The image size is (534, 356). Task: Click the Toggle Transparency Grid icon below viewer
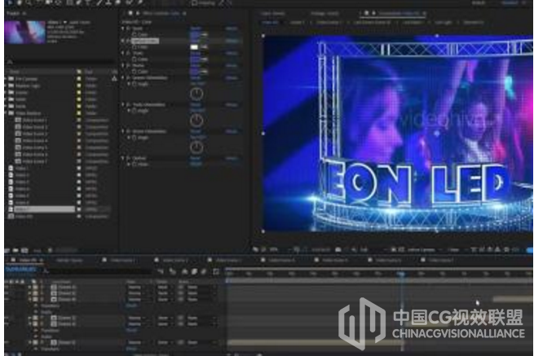402,250
